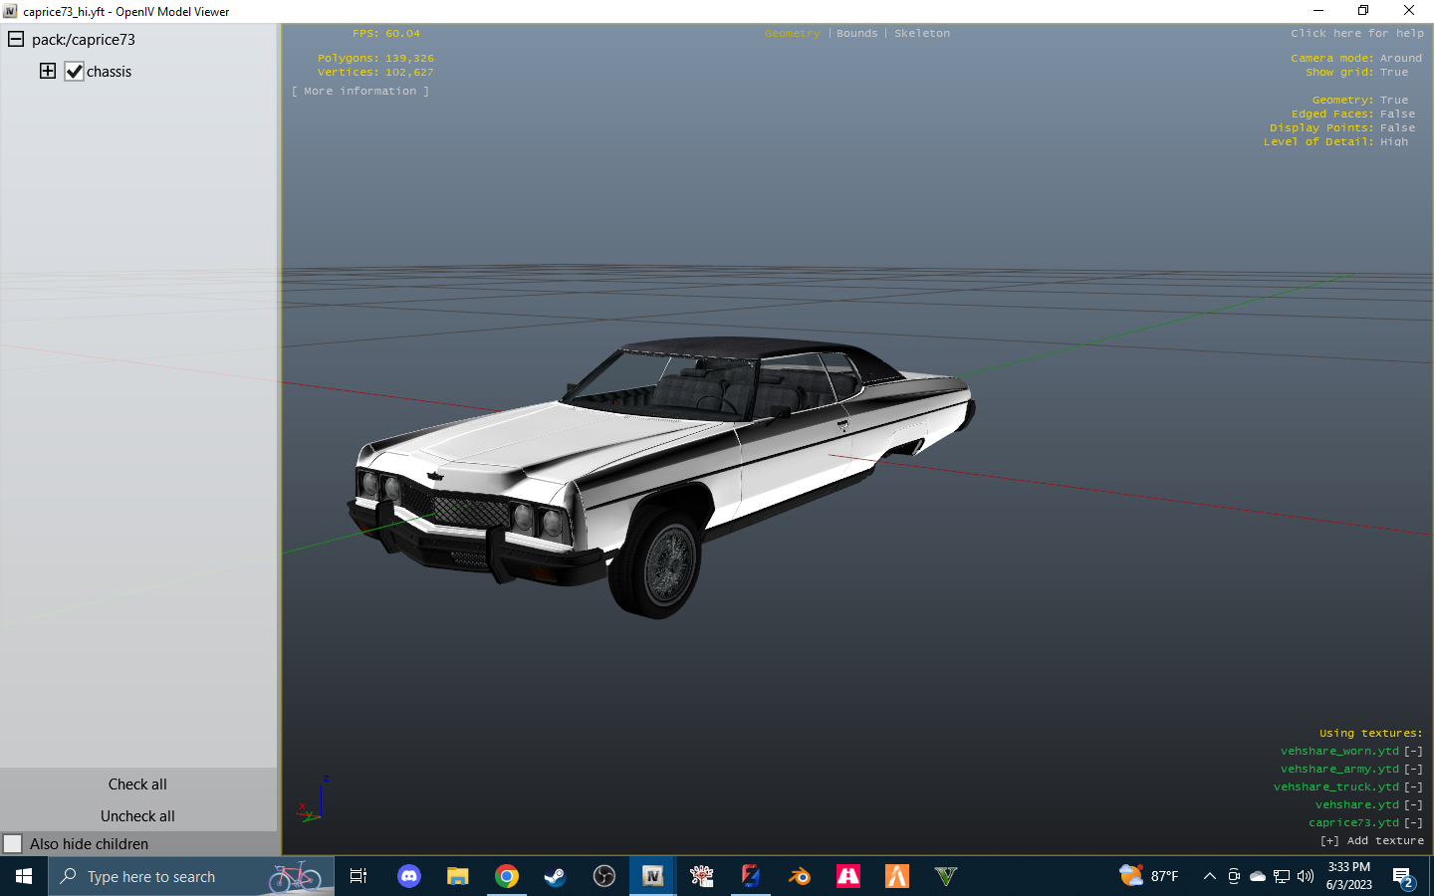The height and width of the screenshot is (896, 1434).
Task: Switch to the Bounds view mode
Action: (856, 33)
